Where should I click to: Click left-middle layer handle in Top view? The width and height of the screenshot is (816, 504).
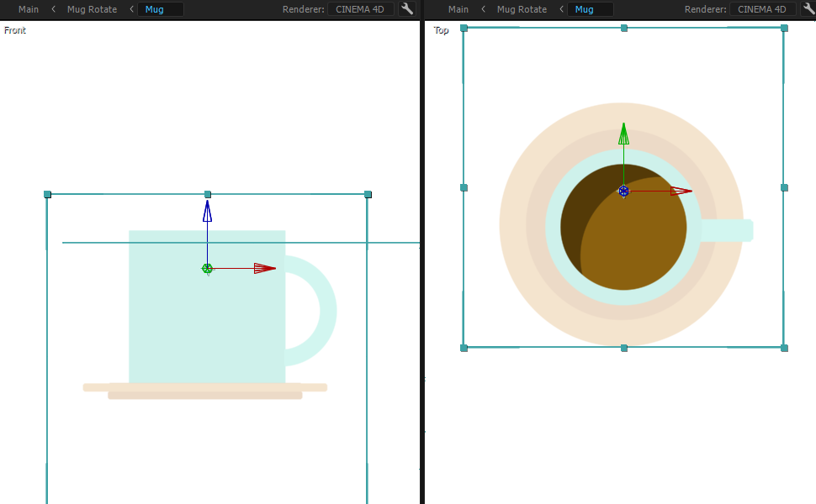[464, 187]
